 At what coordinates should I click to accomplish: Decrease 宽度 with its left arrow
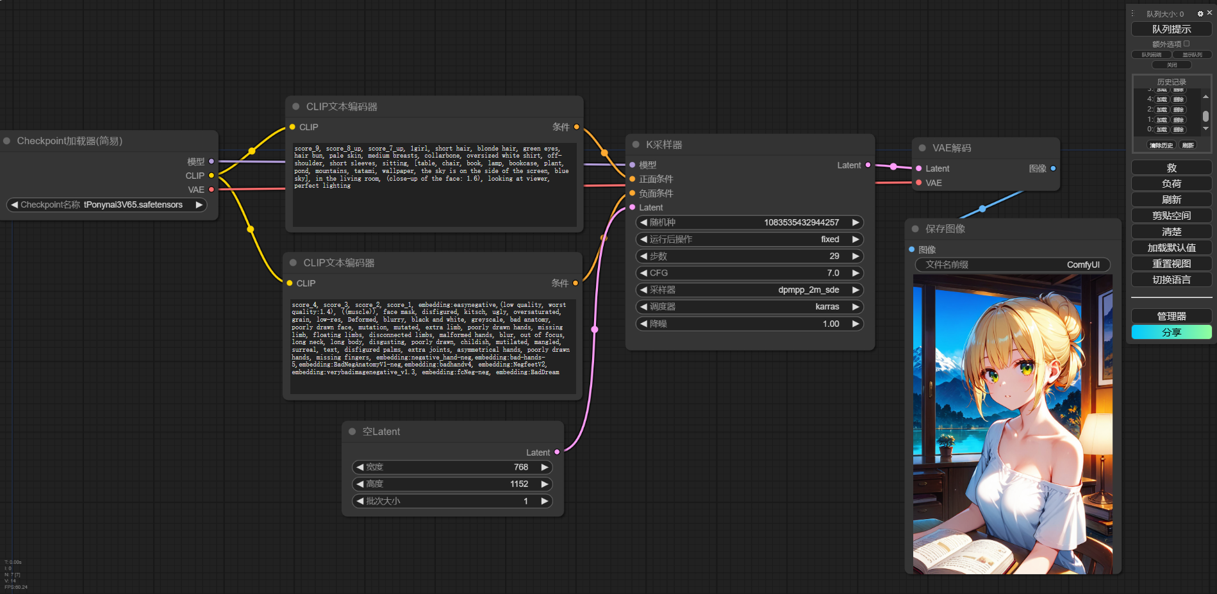point(360,467)
